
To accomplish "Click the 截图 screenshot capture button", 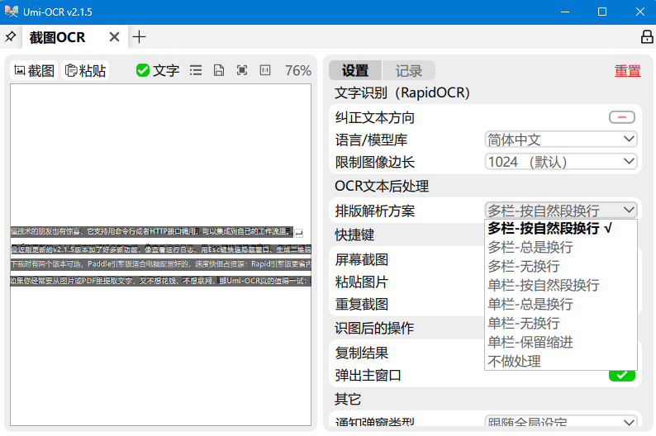I will [x=34, y=71].
